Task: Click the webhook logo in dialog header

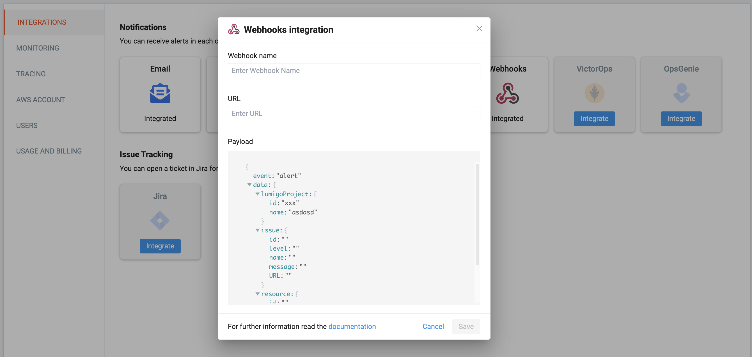Action: [233, 29]
